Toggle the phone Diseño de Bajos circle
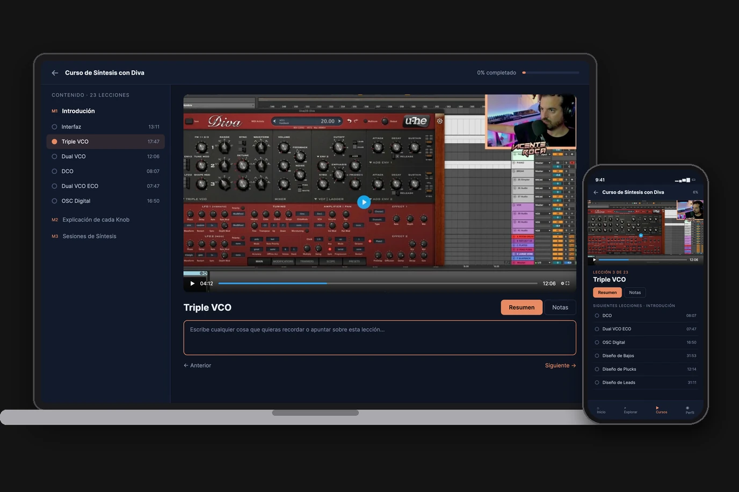 coord(597,356)
